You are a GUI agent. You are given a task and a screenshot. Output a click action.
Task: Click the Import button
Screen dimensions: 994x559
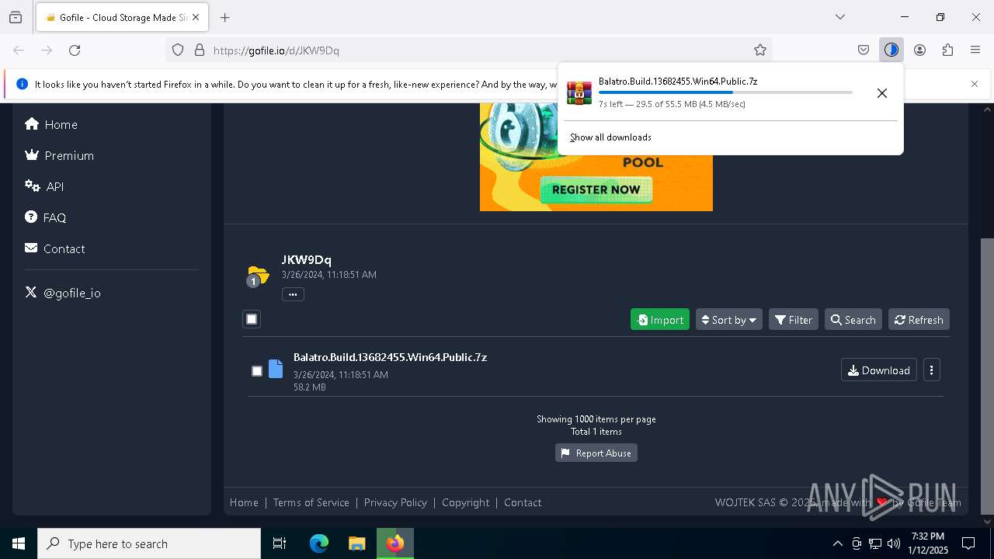click(x=660, y=320)
